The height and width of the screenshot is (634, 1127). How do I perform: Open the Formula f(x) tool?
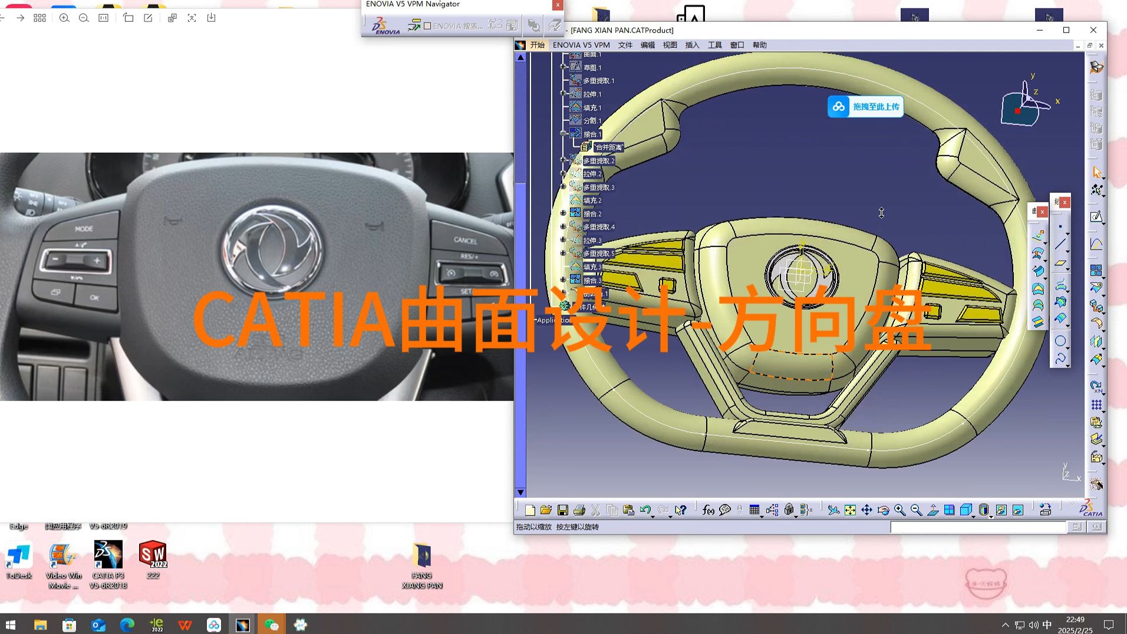708,510
